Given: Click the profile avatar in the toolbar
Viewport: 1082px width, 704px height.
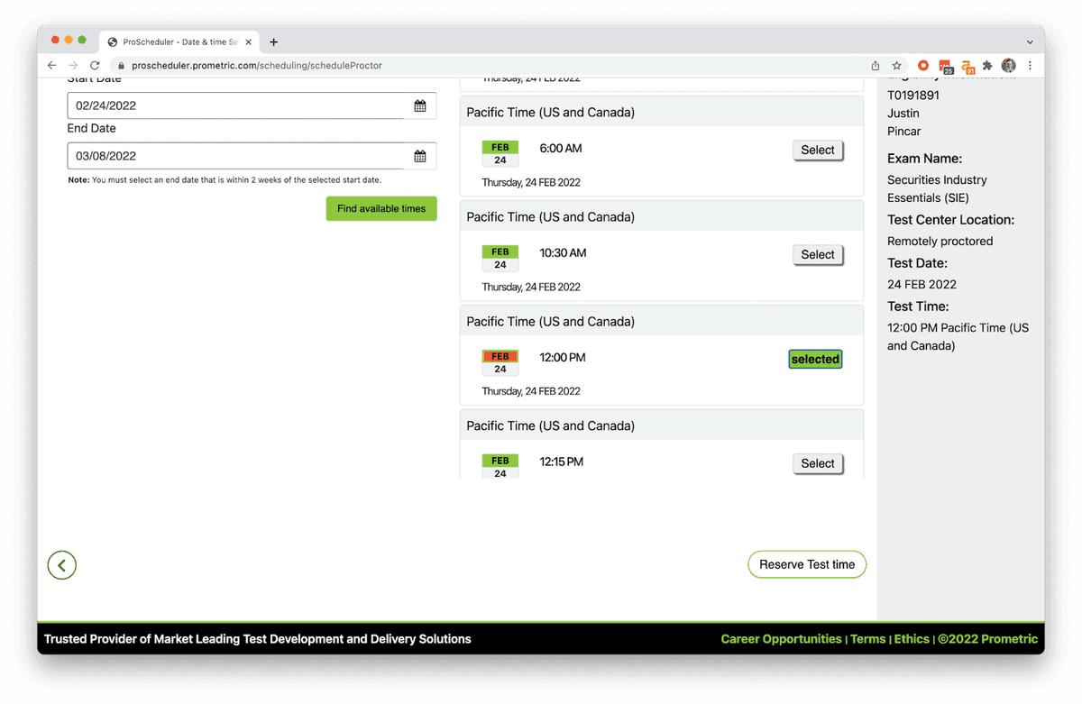Looking at the screenshot, I should (1009, 66).
